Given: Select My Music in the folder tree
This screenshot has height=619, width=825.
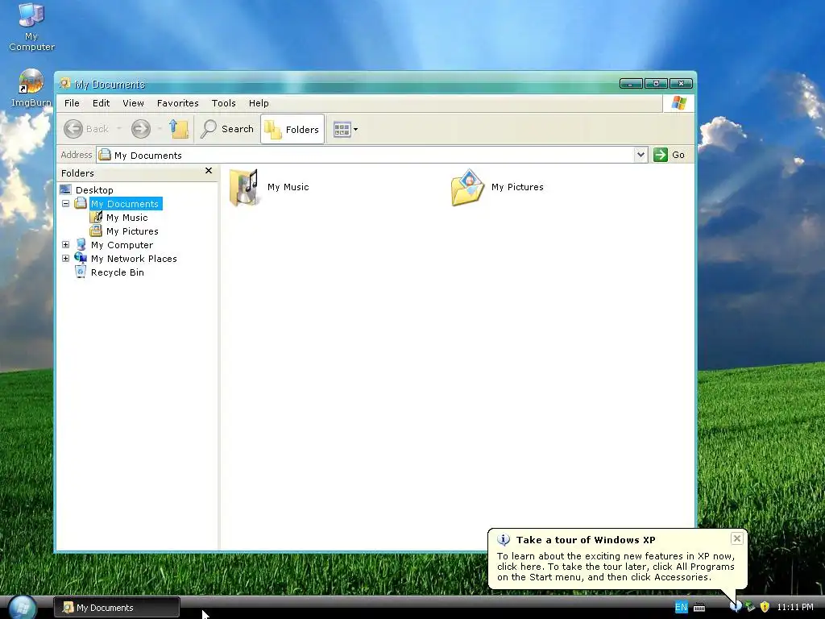Looking at the screenshot, I should (x=126, y=218).
